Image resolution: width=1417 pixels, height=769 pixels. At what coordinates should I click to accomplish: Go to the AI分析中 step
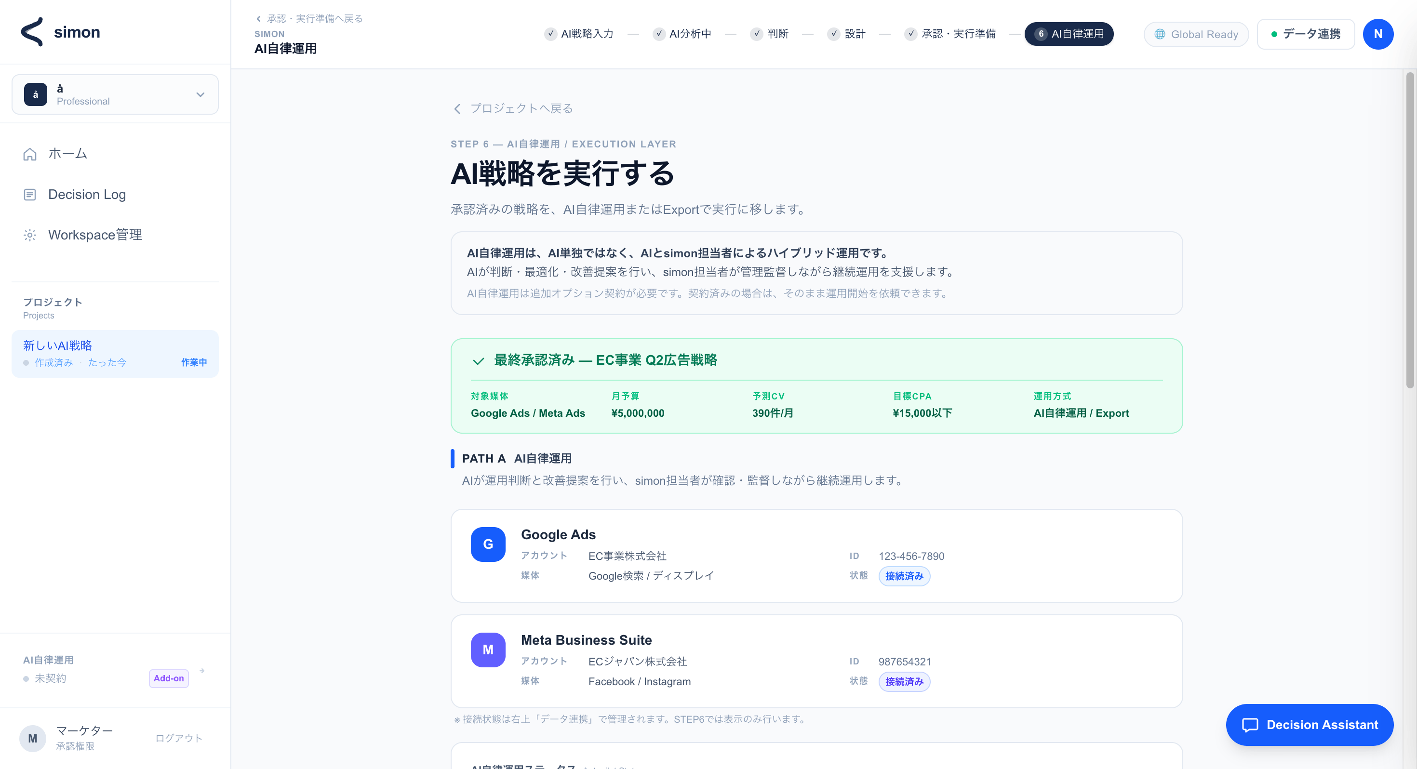tap(682, 34)
